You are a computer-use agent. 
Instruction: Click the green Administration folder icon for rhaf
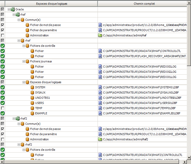point(100,35)
